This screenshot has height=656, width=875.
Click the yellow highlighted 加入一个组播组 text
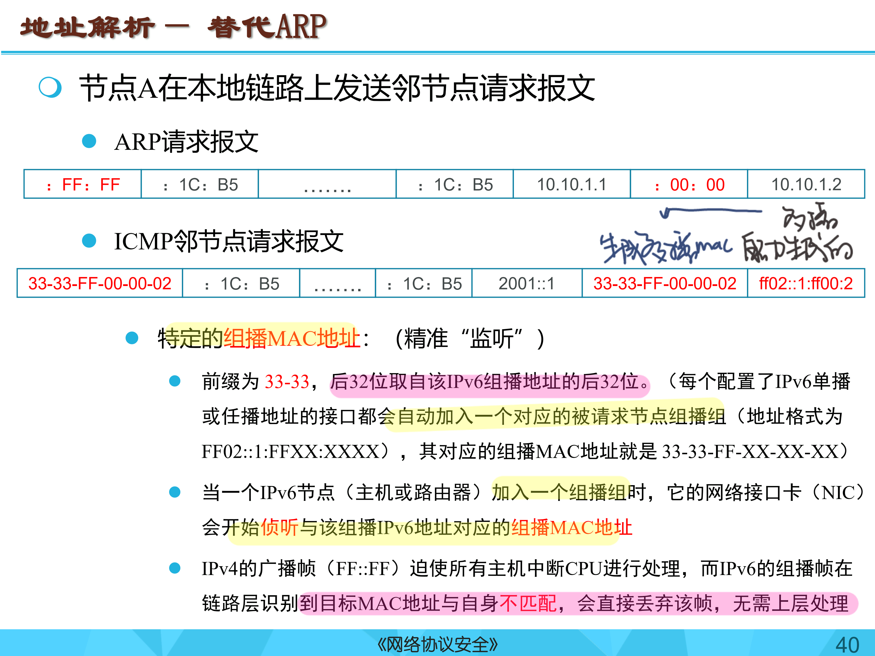(559, 492)
